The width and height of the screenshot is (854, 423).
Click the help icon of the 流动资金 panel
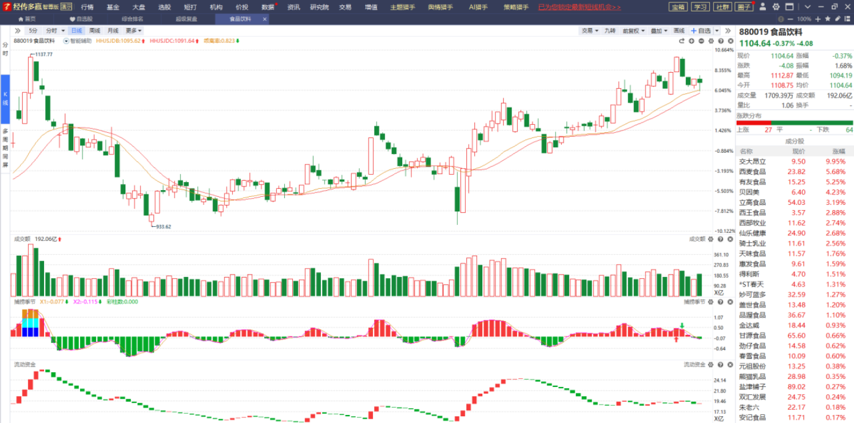[720, 364]
